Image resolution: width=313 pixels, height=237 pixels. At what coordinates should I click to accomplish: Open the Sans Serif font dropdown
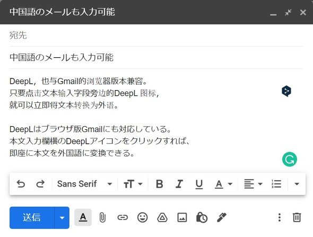tap(84, 184)
